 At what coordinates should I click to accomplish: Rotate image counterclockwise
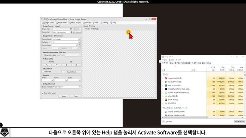(47, 65)
